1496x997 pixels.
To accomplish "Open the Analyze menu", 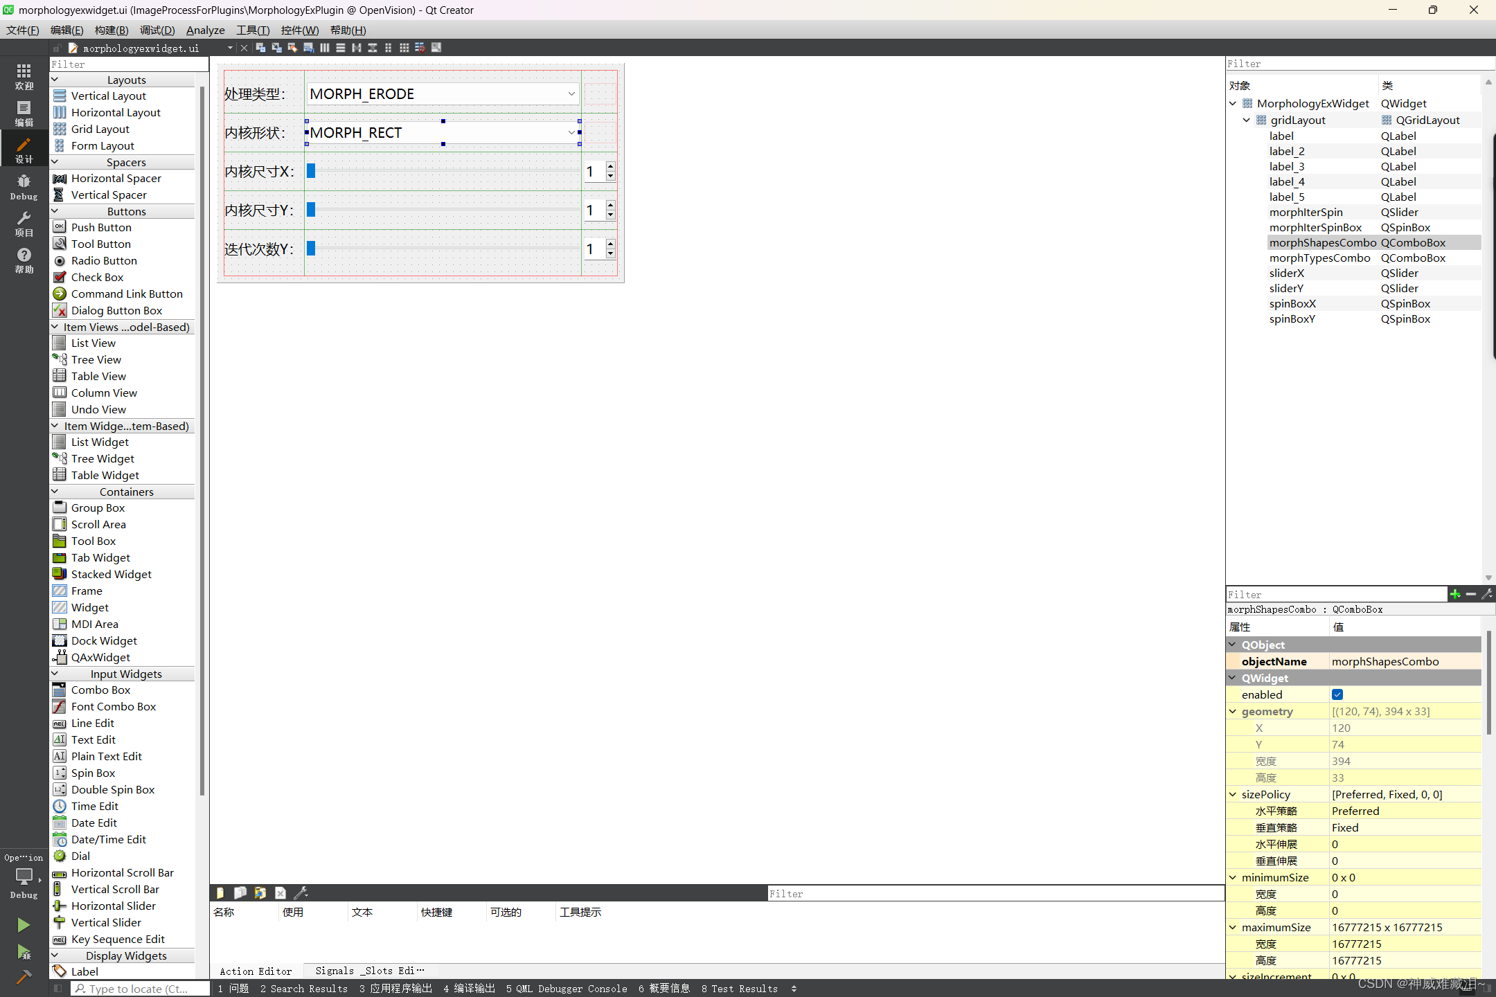I will 205,30.
